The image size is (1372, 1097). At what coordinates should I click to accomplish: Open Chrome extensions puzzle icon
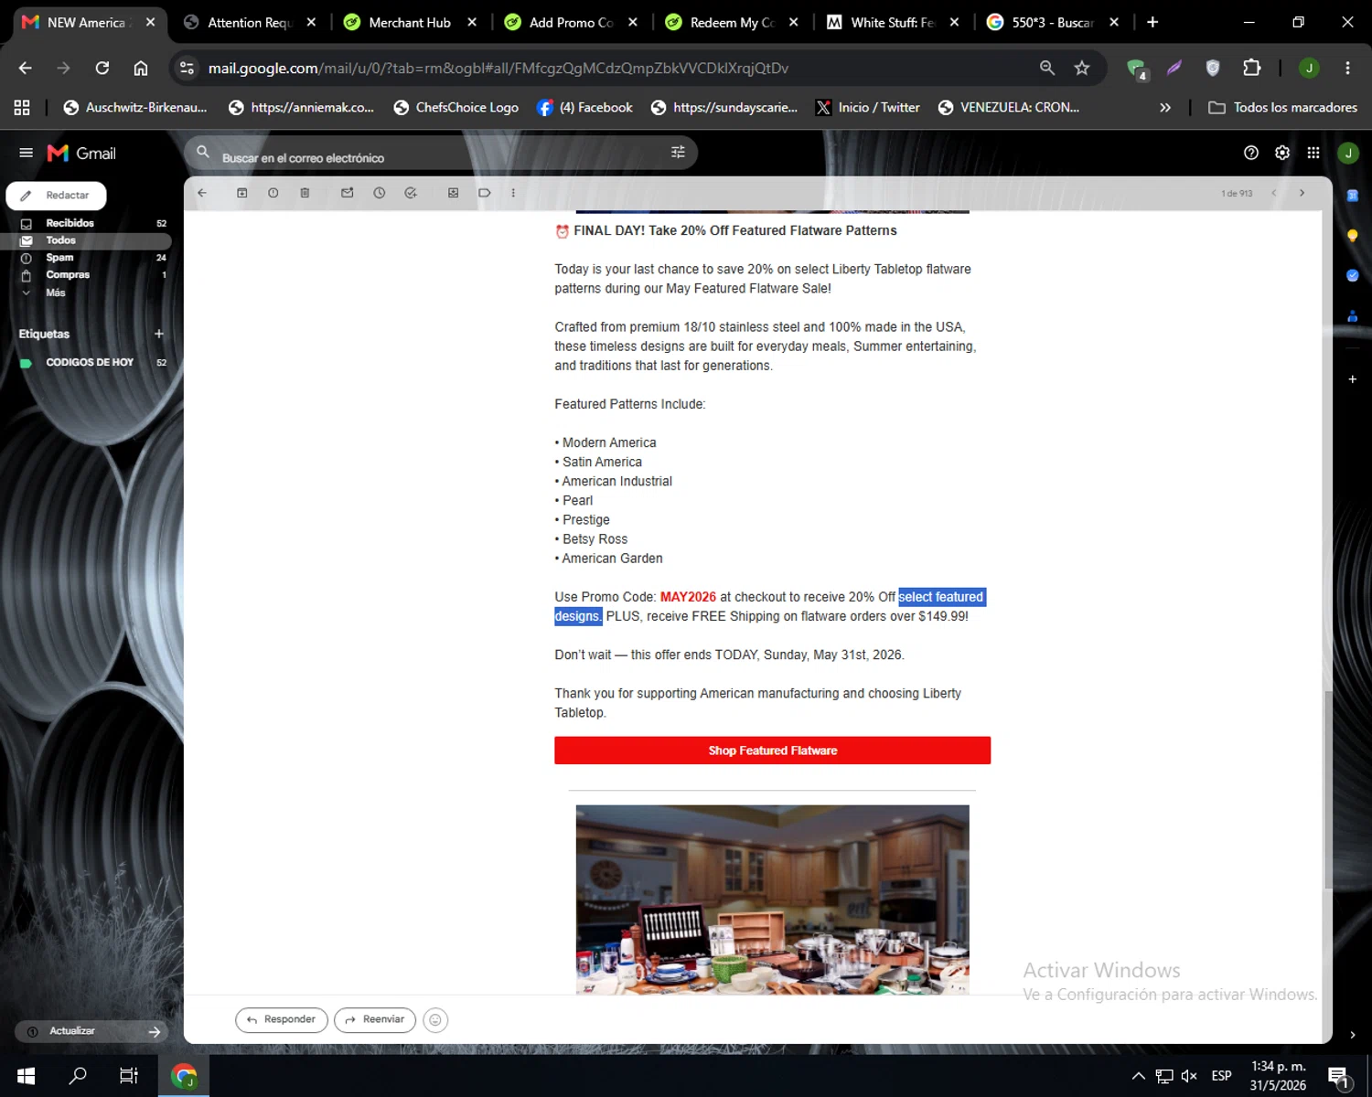point(1252,68)
